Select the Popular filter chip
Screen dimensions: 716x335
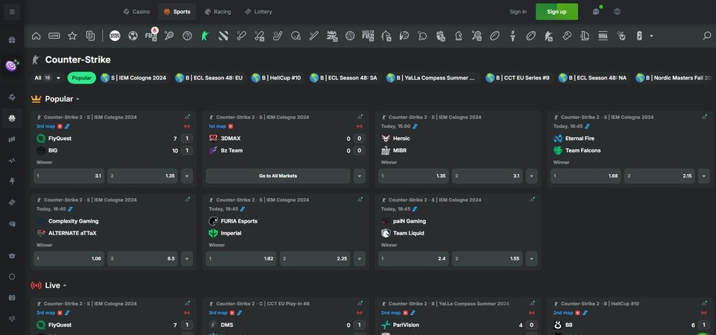[82, 78]
